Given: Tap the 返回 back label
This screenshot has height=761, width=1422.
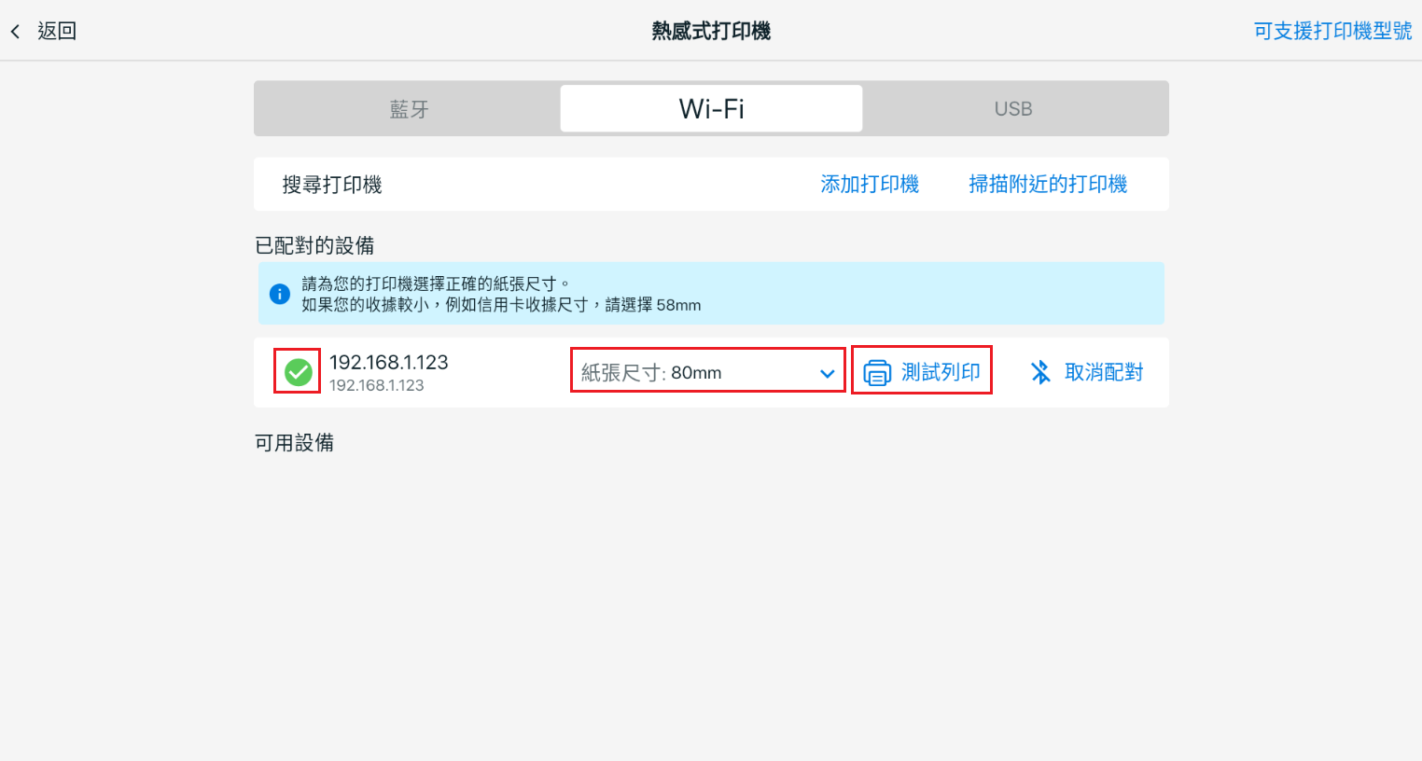Looking at the screenshot, I should [57, 31].
